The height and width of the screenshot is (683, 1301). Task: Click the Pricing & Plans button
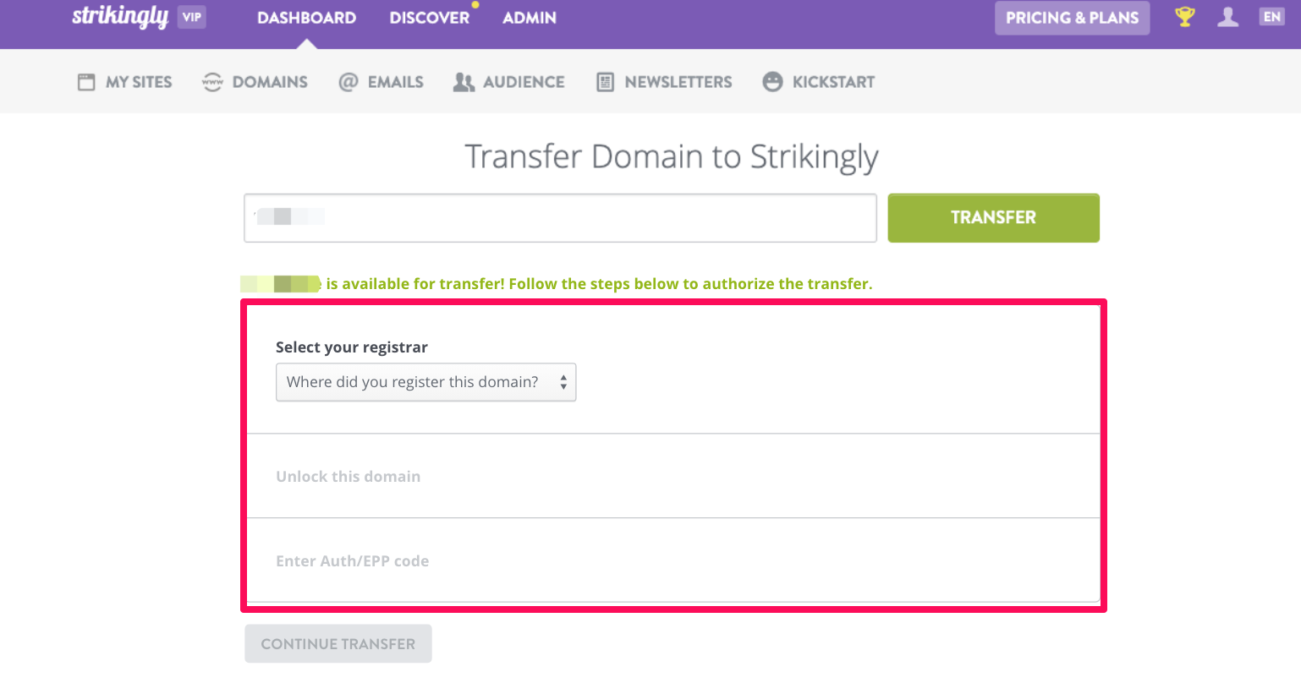coord(1072,18)
